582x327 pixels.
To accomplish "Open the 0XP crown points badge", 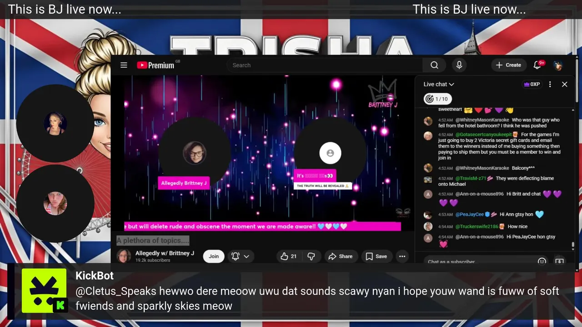I will click(532, 84).
